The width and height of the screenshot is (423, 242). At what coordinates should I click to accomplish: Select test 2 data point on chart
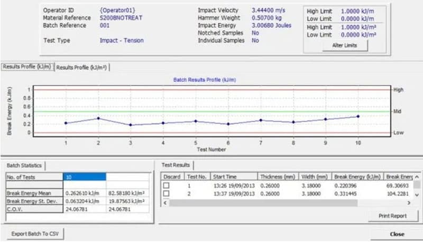(x=98, y=118)
